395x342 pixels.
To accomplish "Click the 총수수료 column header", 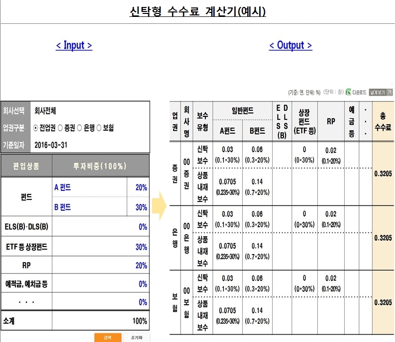I will tap(382, 121).
